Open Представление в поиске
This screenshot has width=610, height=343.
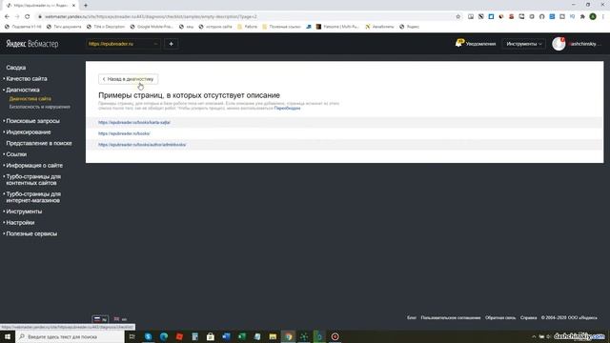pyautogui.click(x=39, y=144)
